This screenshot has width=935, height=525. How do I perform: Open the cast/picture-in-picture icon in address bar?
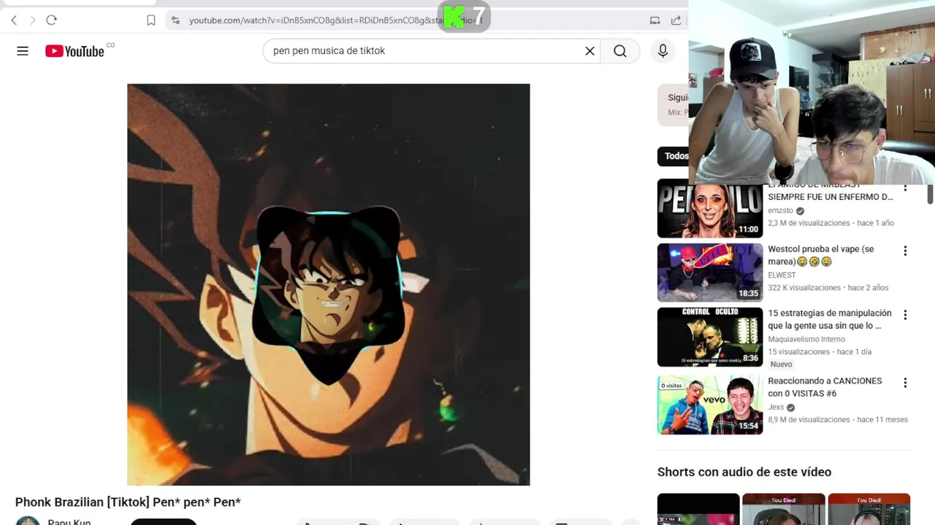pyautogui.click(x=654, y=20)
